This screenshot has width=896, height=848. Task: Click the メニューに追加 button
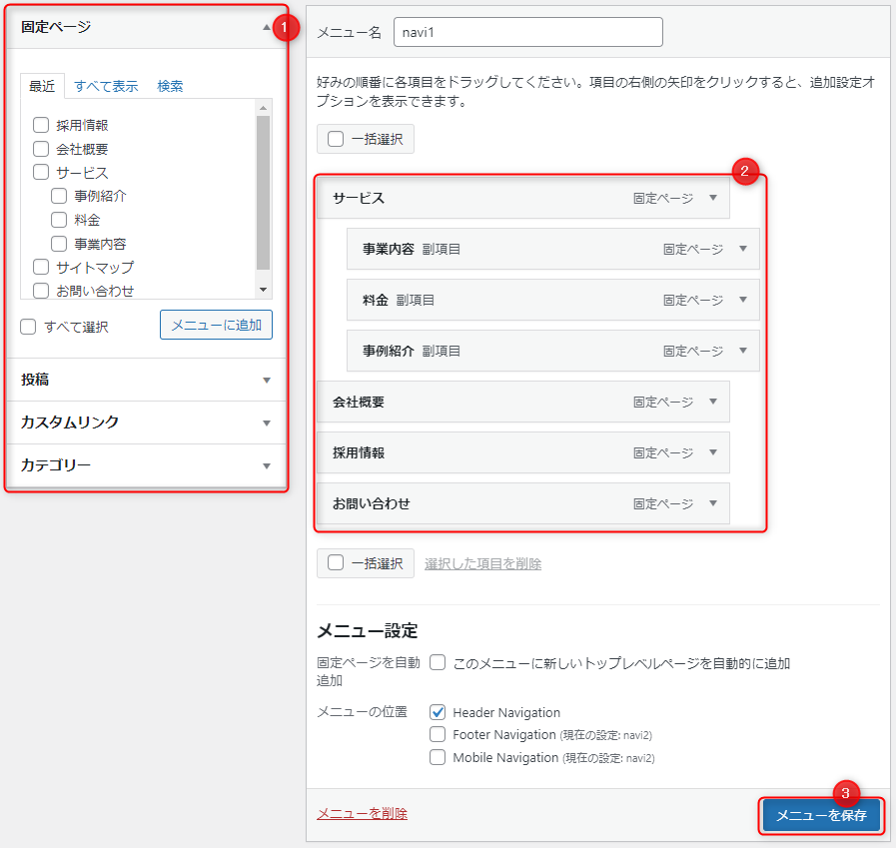point(216,325)
